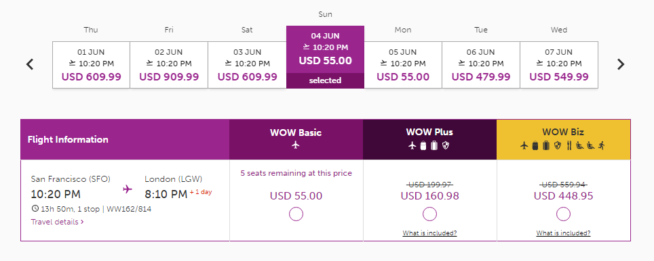Image resolution: width=654 pixels, height=261 pixels.
Task: Go to next week with right arrow
Action: coord(621,64)
